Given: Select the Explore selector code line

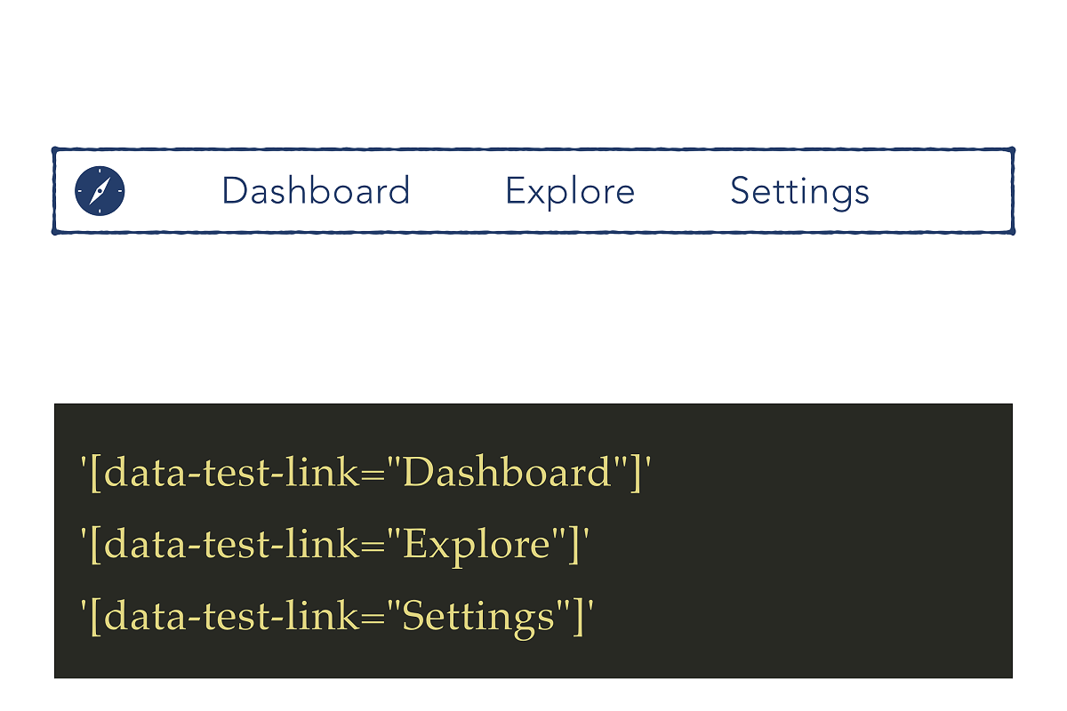Looking at the screenshot, I should [335, 544].
